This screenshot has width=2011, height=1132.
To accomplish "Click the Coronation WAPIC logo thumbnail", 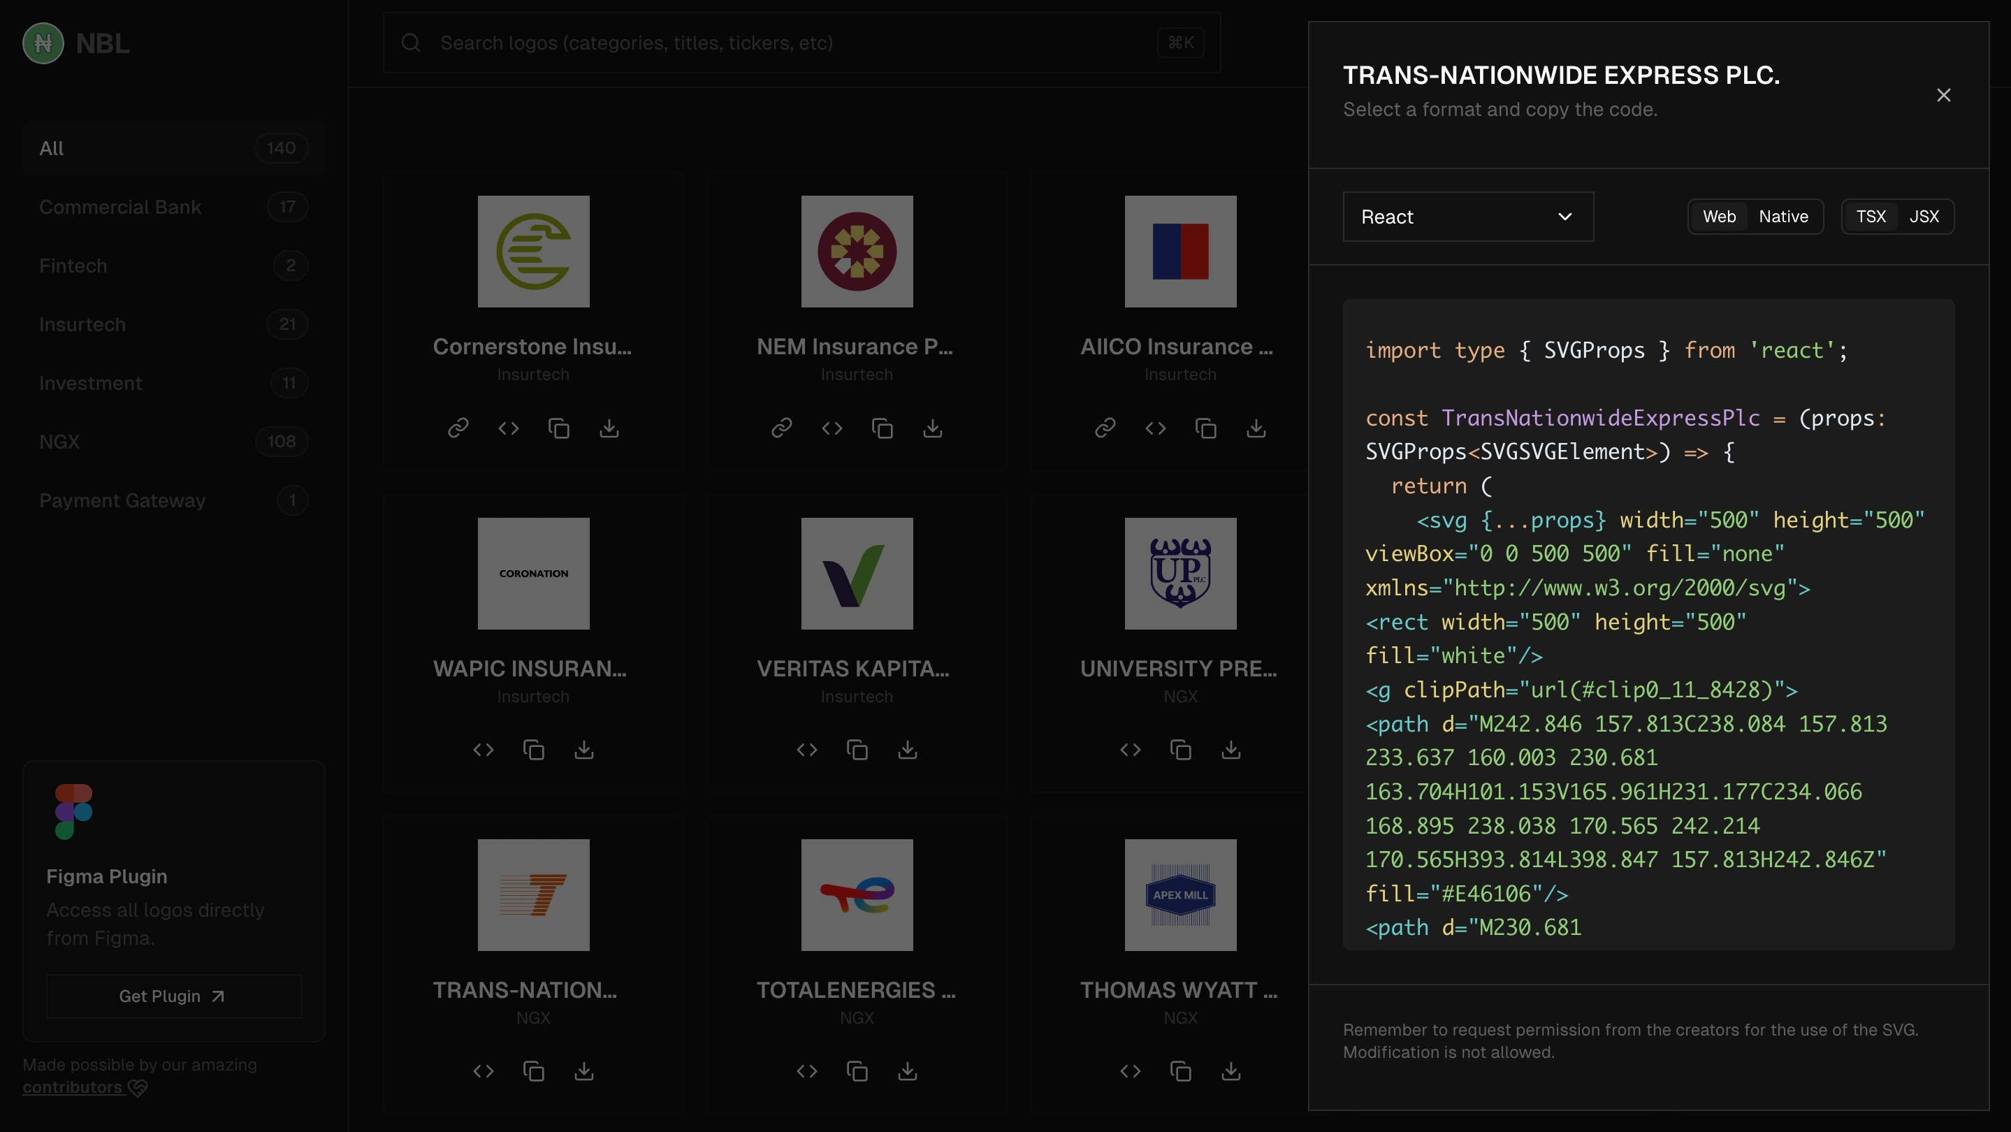I will point(533,573).
